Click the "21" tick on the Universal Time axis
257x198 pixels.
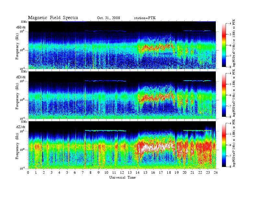pyautogui.click(x=192, y=172)
